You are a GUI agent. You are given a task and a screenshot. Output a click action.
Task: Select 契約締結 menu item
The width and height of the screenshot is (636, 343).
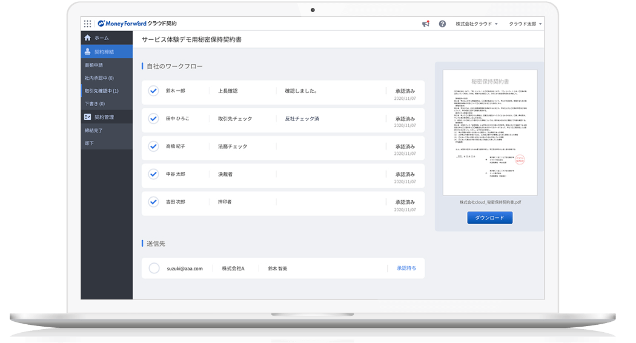click(107, 51)
